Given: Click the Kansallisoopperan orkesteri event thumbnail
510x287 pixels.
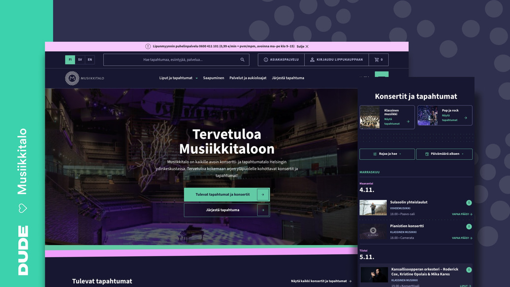Looking at the screenshot, I should (374, 275).
